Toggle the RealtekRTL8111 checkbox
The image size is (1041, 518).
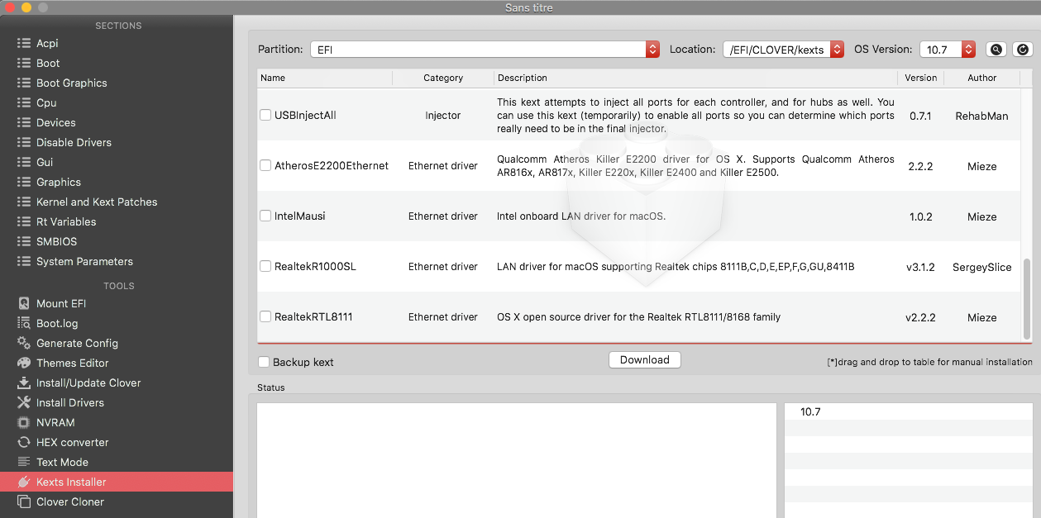pos(265,316)
